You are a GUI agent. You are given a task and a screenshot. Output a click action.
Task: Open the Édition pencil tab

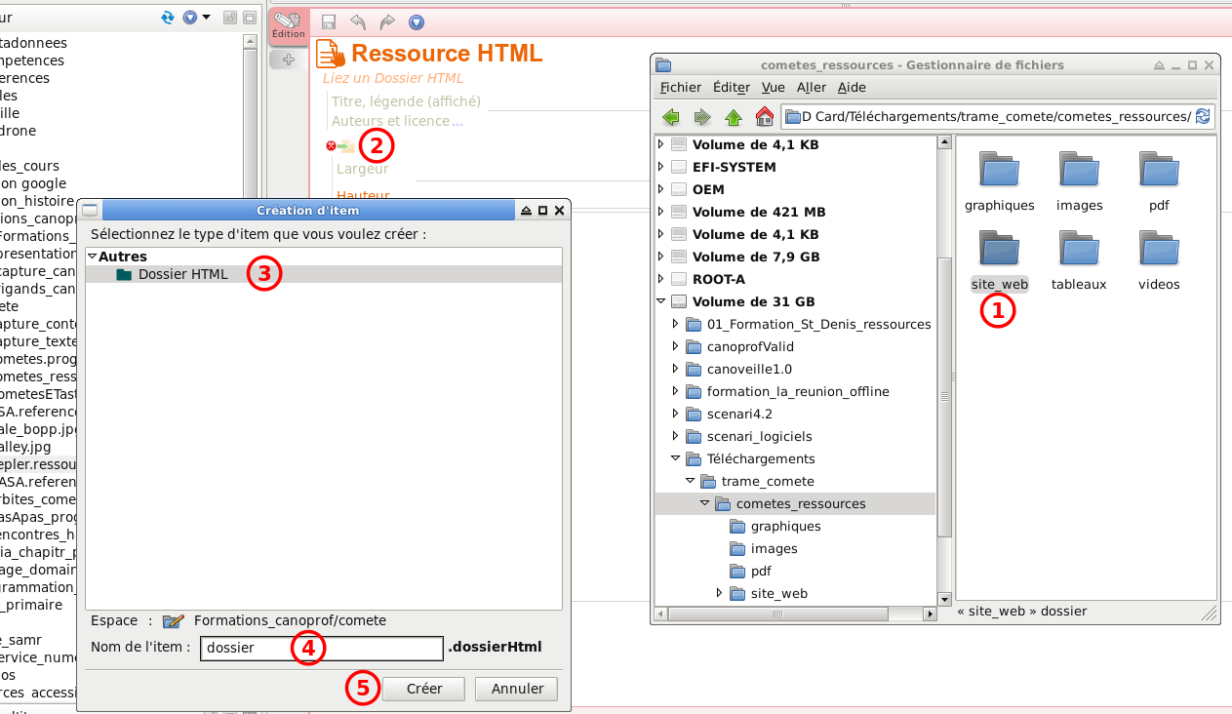289,25
